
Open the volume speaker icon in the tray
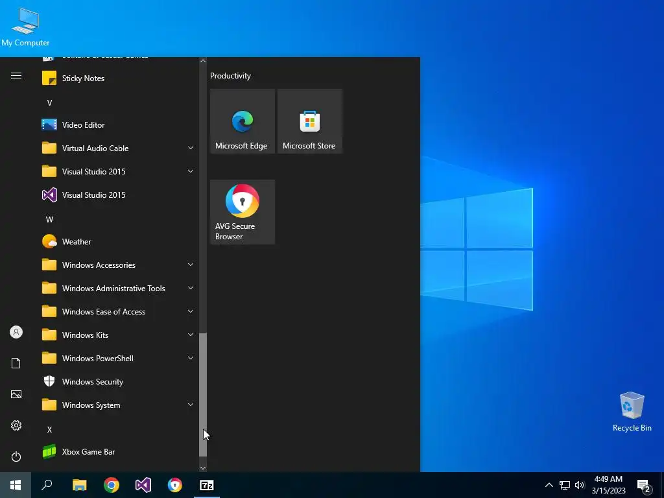(x=580, y=485)
